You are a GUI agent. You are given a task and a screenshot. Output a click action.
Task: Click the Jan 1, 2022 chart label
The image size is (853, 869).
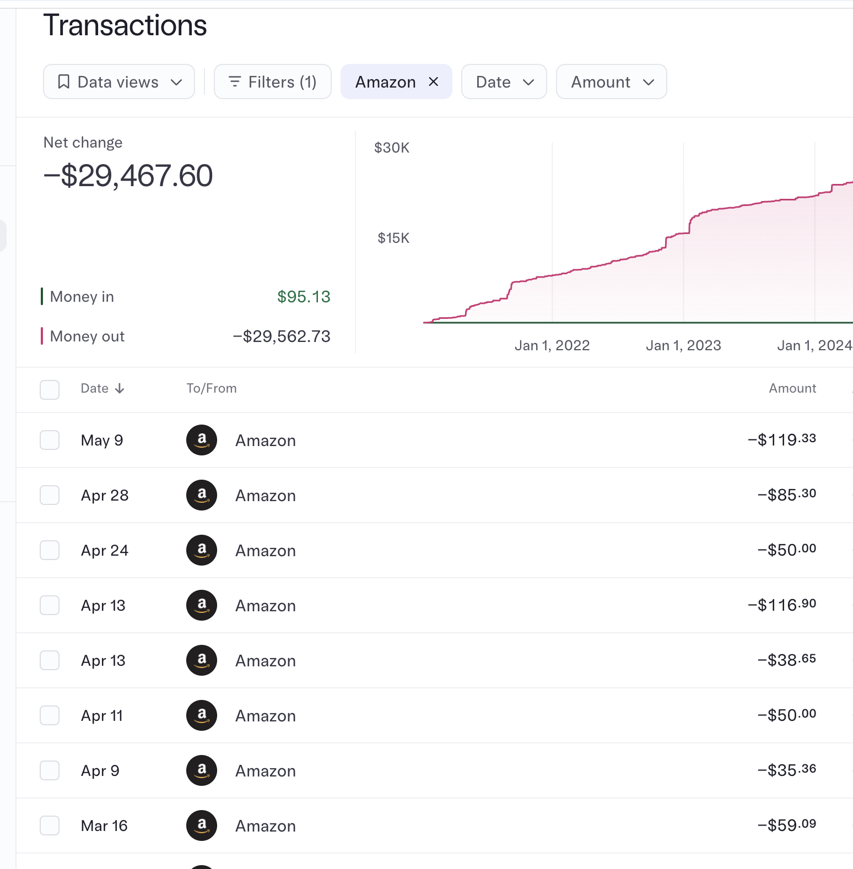552,345
